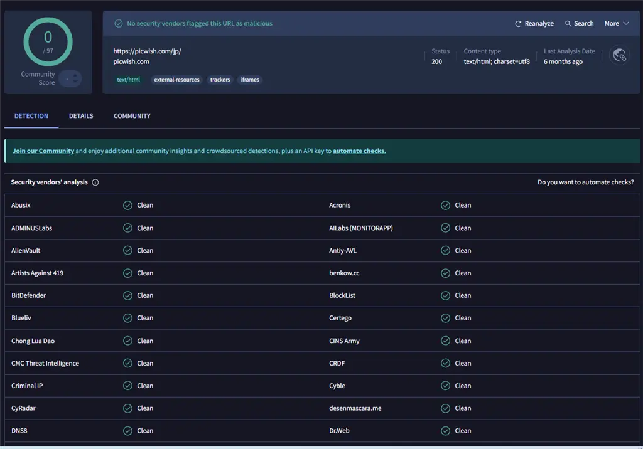Click the automate checks link
The width and height of the screenshot is (643, 449).
pyautogui.click(x=359, y=151)
